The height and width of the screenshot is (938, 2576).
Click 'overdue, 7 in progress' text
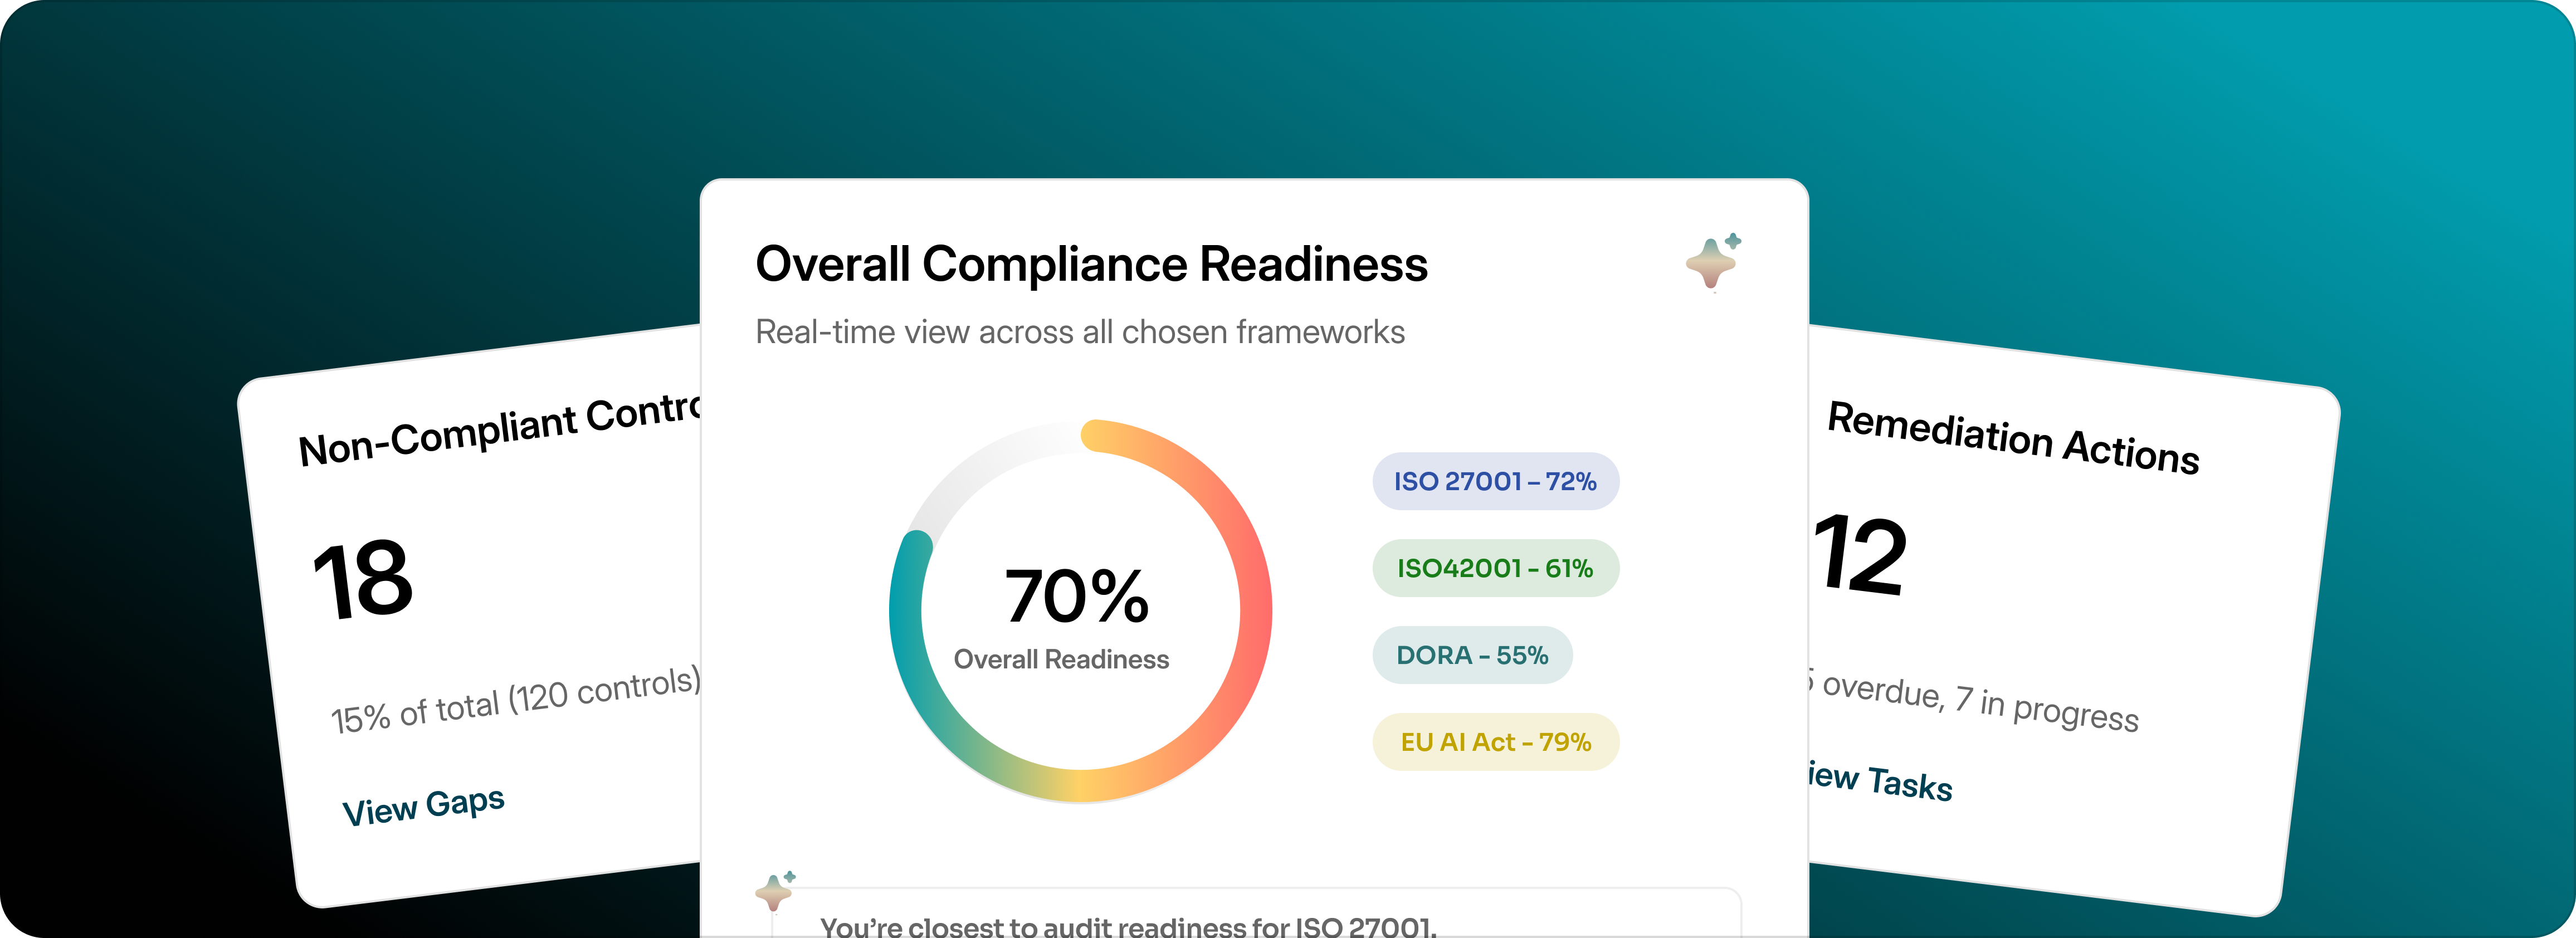[1980, 702]
